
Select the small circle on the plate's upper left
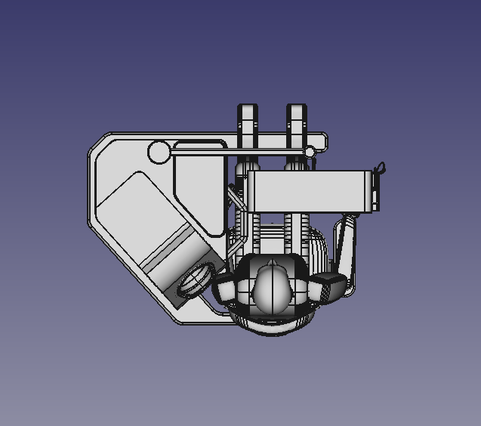point(158,152)
